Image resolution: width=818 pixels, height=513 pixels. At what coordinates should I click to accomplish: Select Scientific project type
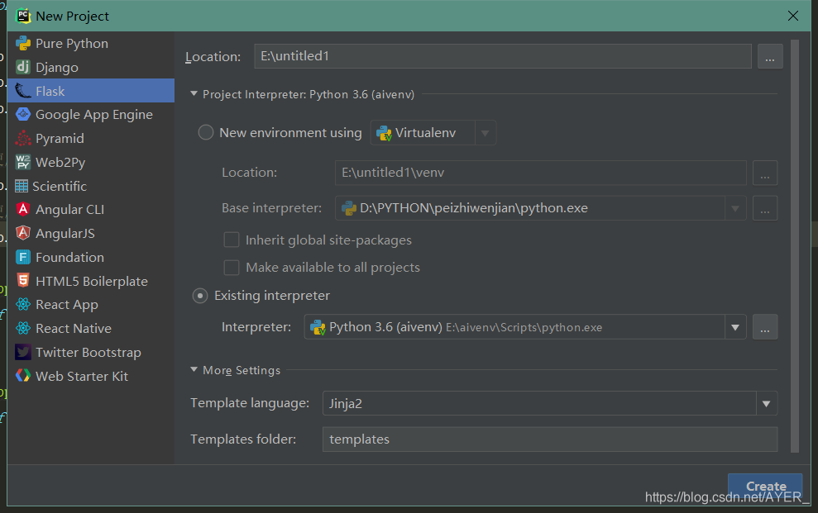coord(91,186)
